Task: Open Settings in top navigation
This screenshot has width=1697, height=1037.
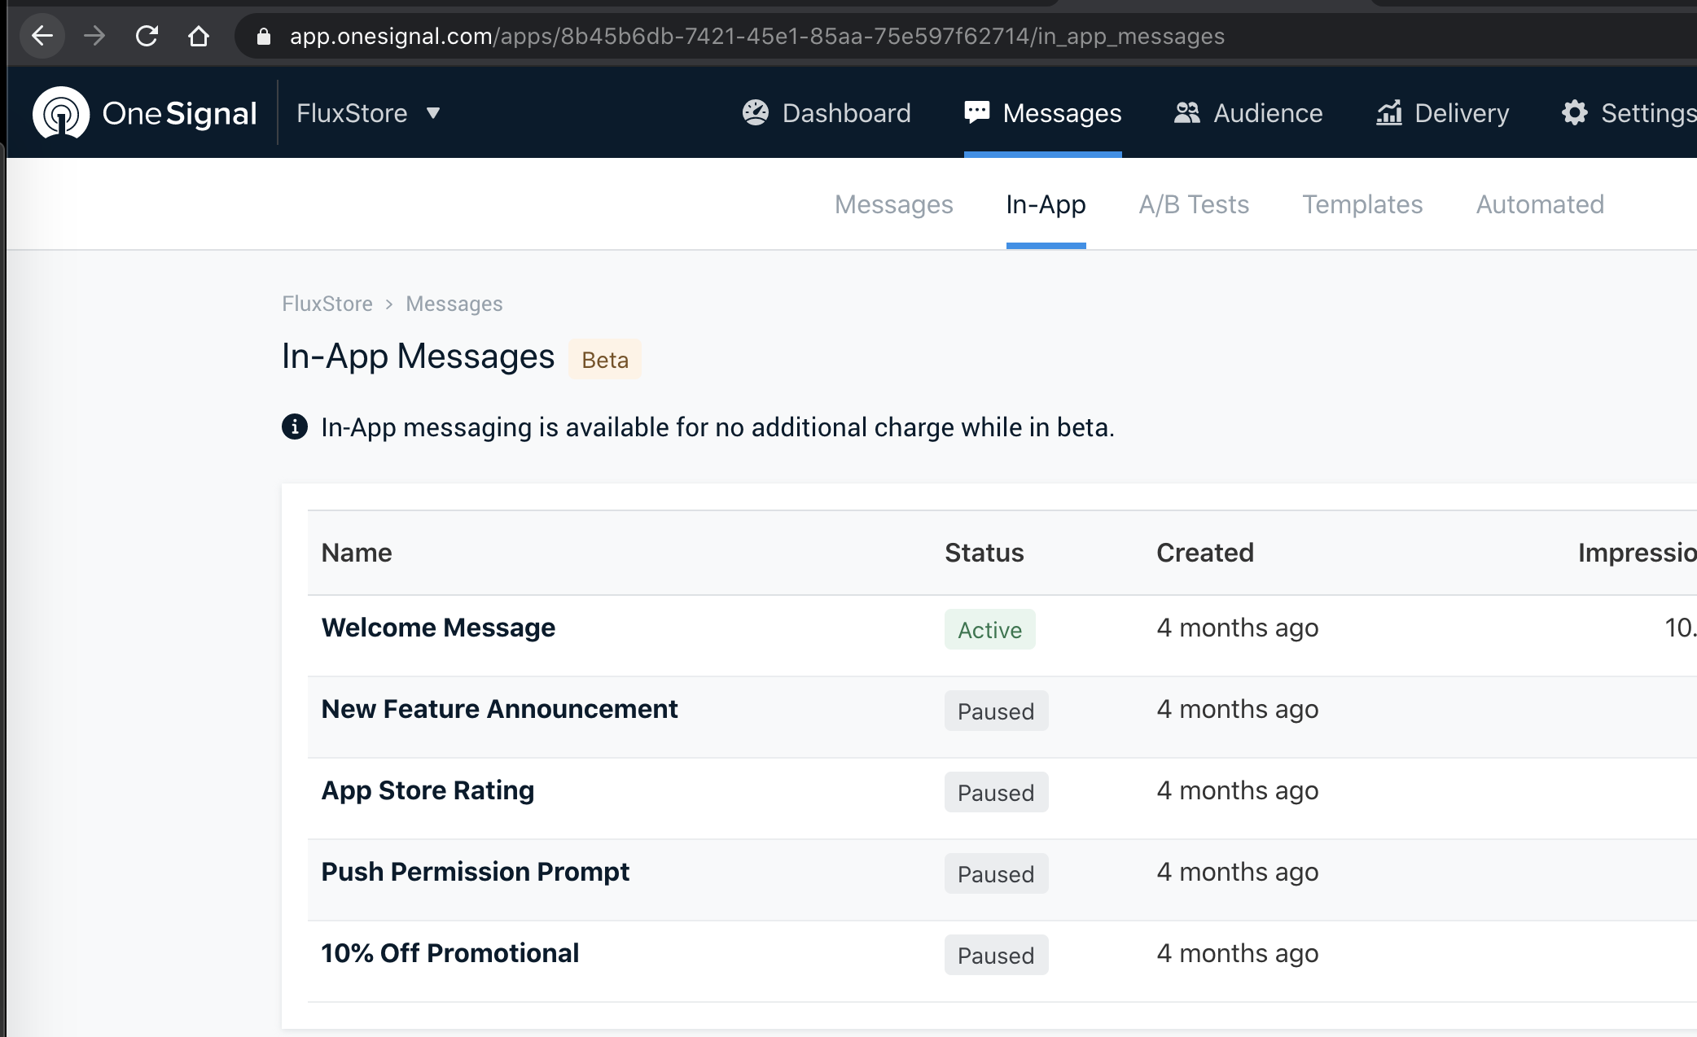Action: point(1629,113)
